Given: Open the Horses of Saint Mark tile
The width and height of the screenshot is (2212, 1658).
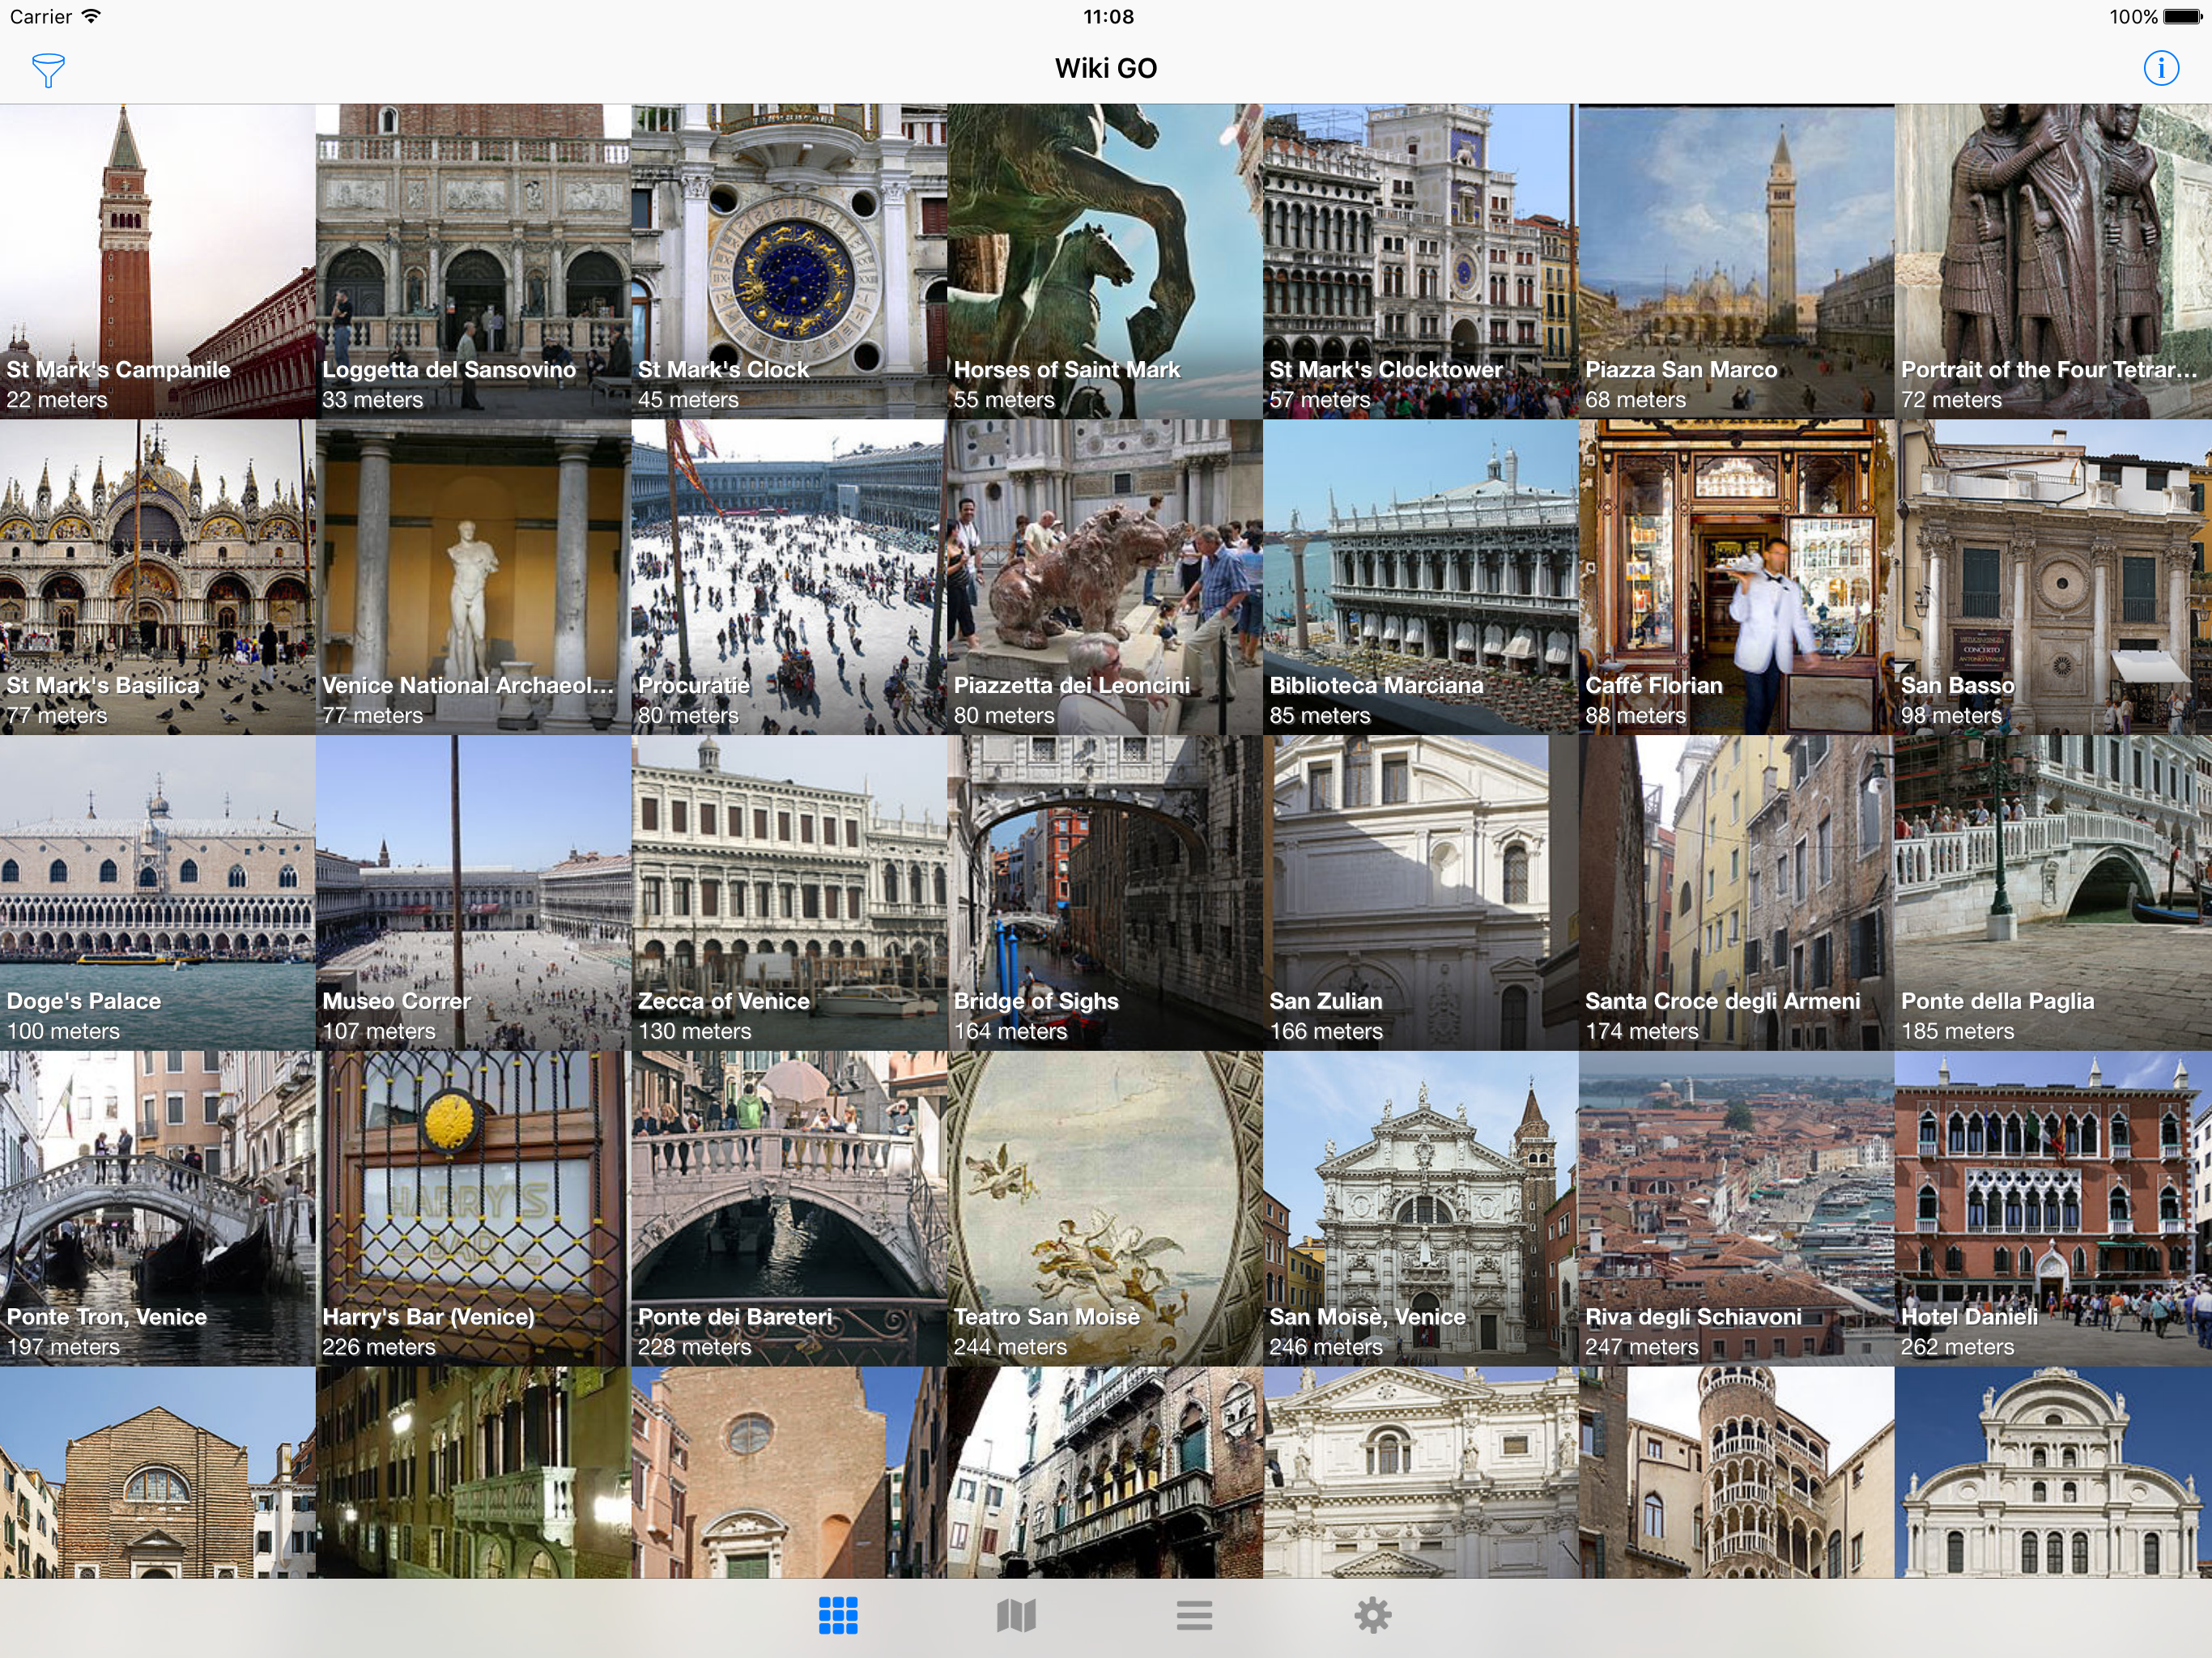Looking at the screenshot, I should pos(1105,261).
